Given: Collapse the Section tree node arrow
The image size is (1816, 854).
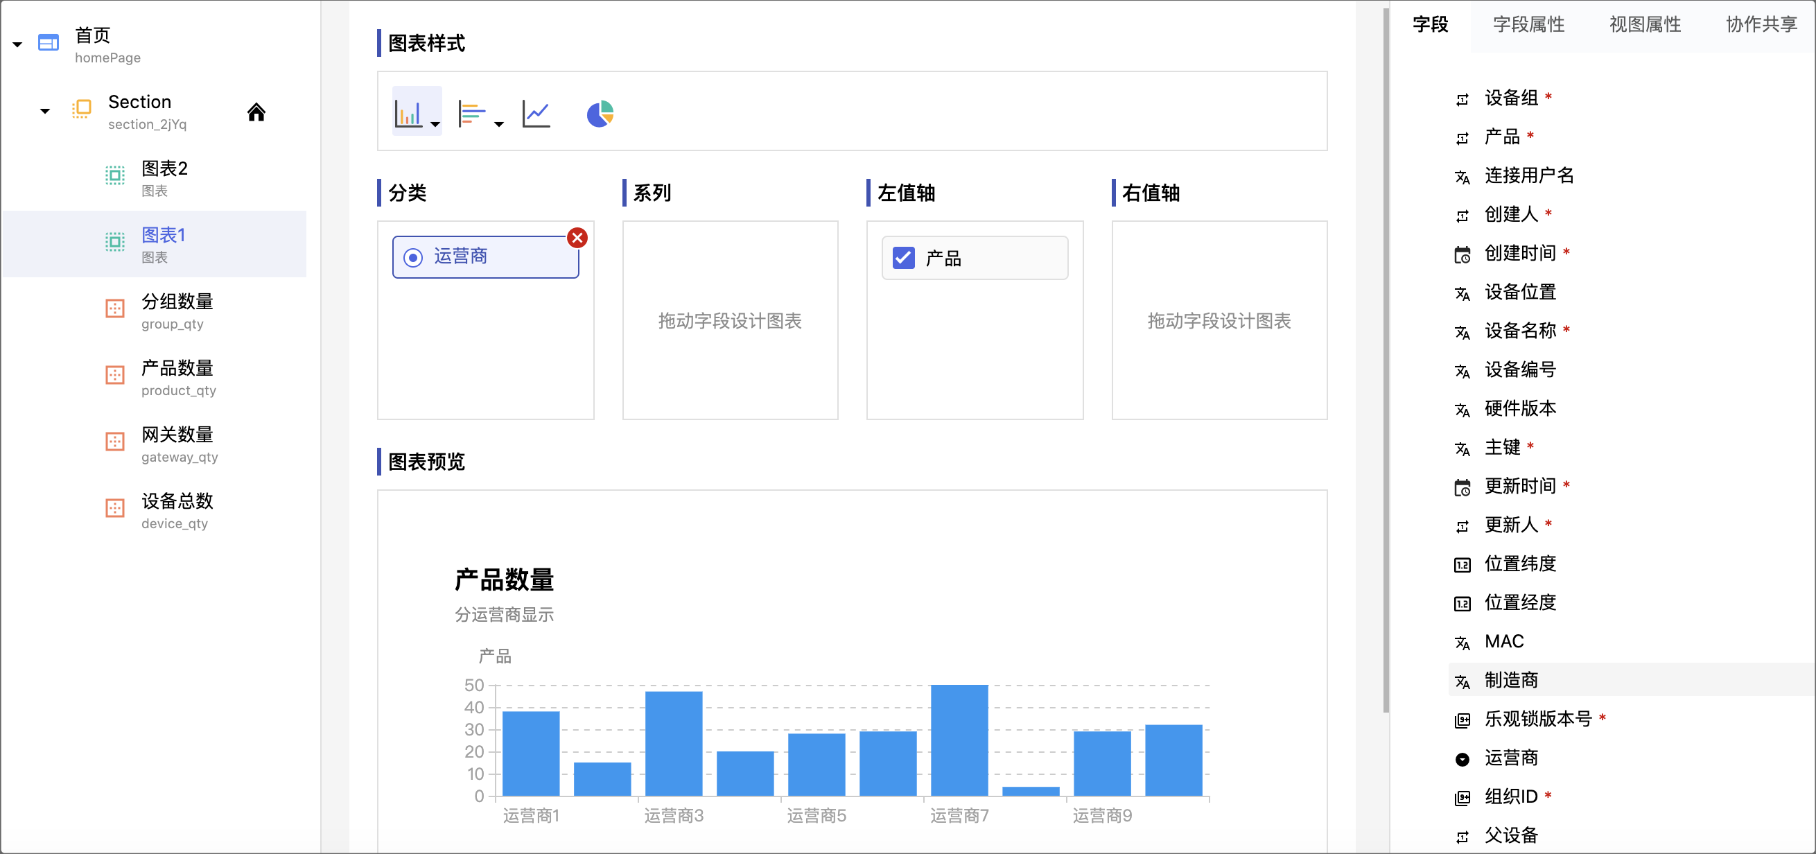Looking at the screenshot, I should tap(45, 111).
